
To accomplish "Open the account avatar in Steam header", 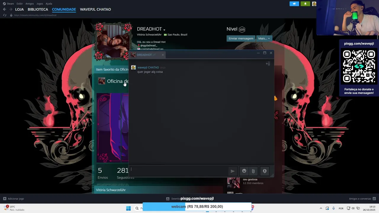I will (x=314, y=4).
